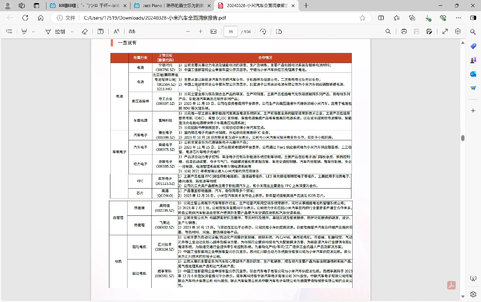Enter full screen PDF mode

point(445,31)
